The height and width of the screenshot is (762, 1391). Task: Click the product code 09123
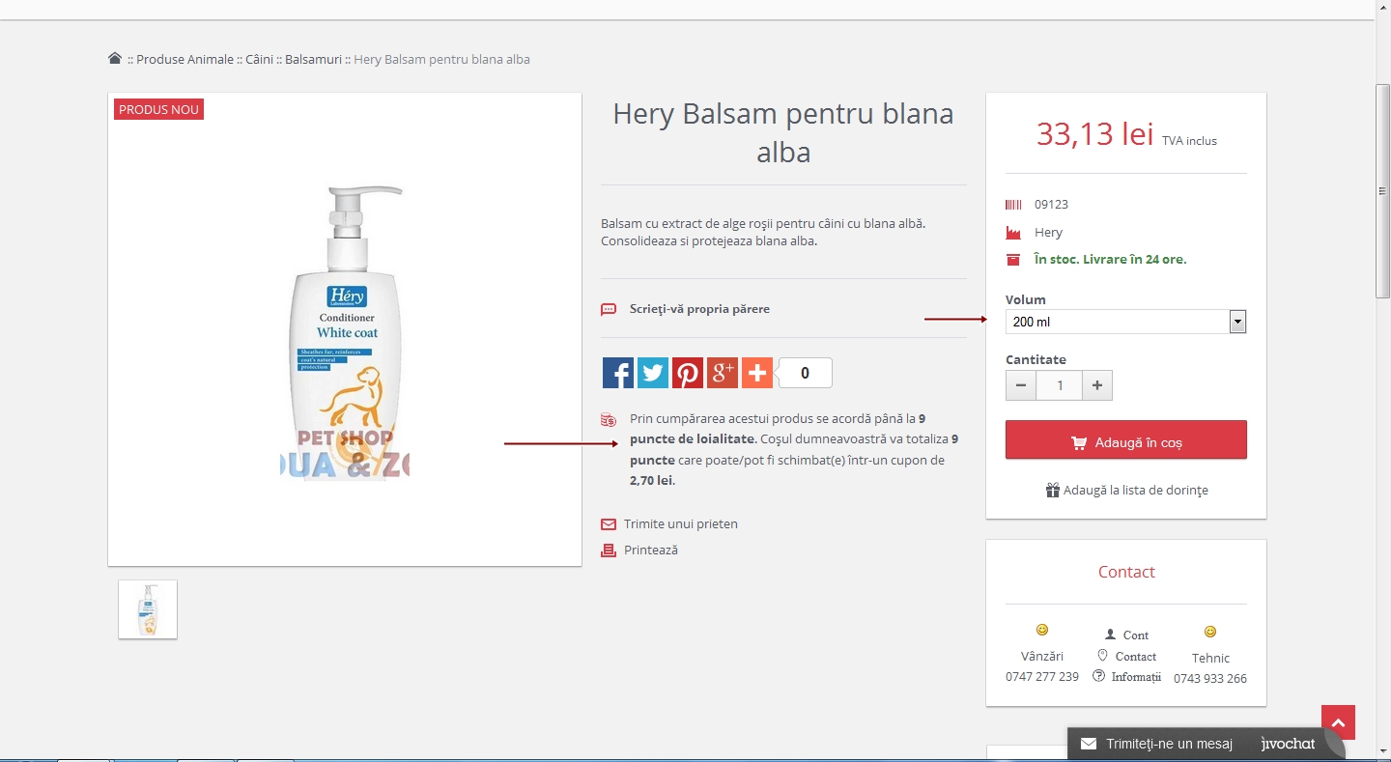(x=1051, y=205)
